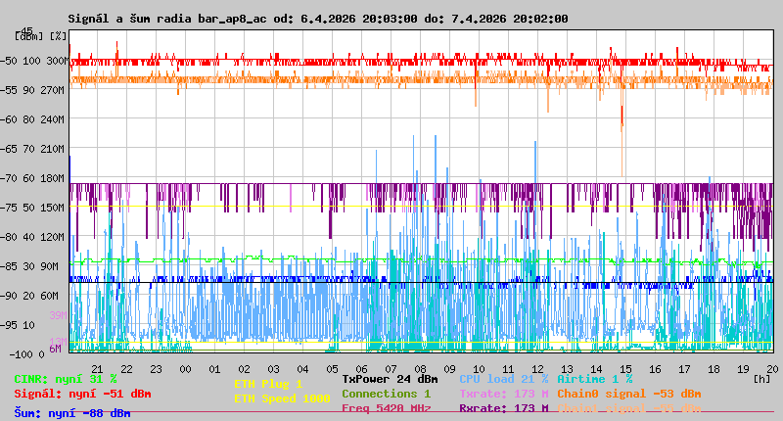
Task: Click the Freq 5420 MHz legend entry
Action: tap(386, 408)
